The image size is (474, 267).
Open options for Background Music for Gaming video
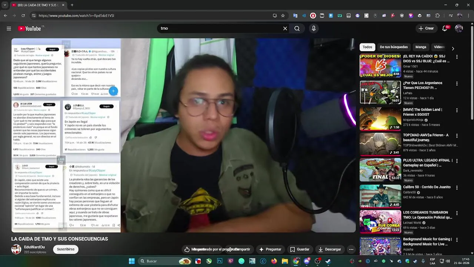pyautogui.click(x=457, y=240)
